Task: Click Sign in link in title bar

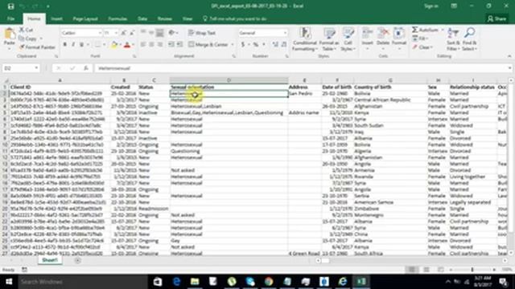Action: [431, 6]
